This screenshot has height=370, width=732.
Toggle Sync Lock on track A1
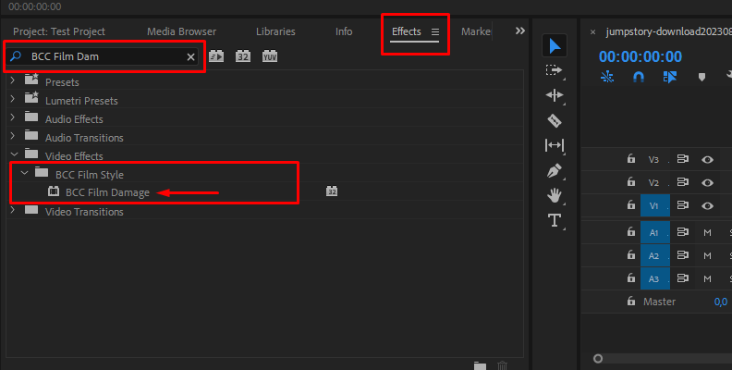pos(682,232)
